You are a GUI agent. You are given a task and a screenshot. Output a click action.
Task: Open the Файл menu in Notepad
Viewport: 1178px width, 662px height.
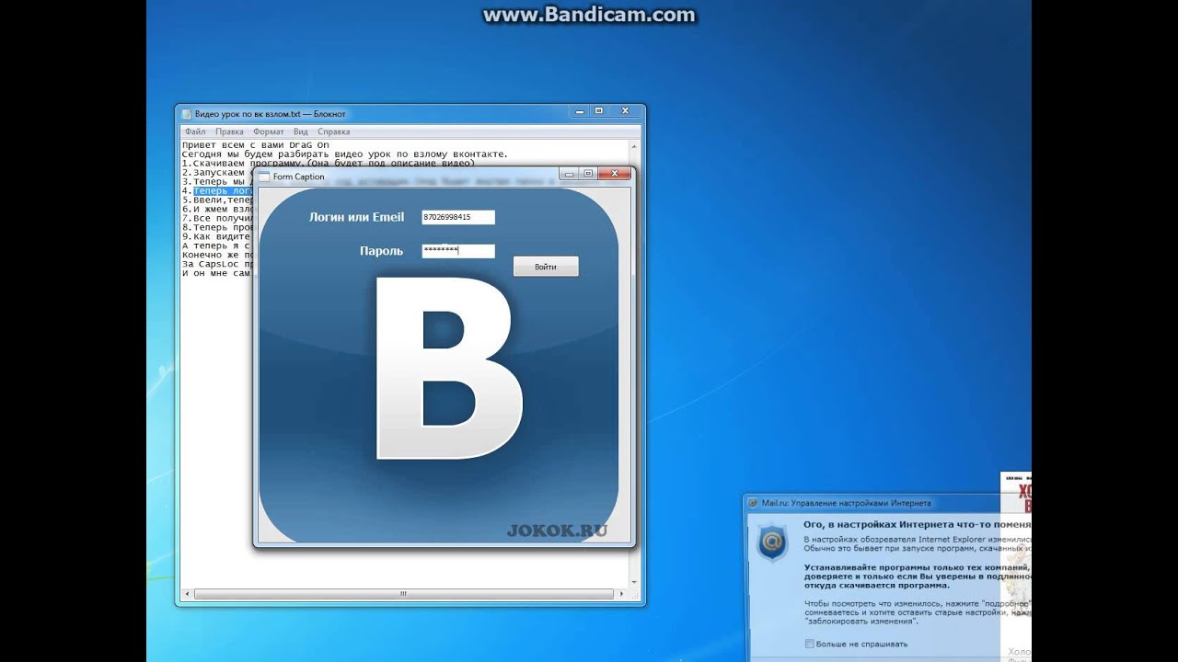click(194, 131)
